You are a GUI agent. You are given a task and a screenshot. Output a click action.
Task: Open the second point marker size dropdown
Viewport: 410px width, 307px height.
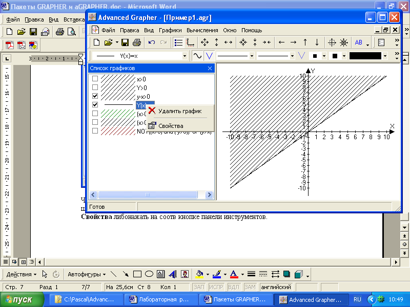344,56
